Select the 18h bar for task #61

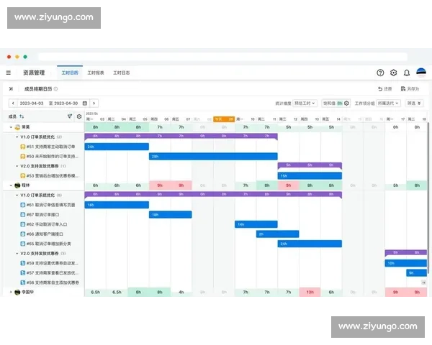(x=117, y=205)
